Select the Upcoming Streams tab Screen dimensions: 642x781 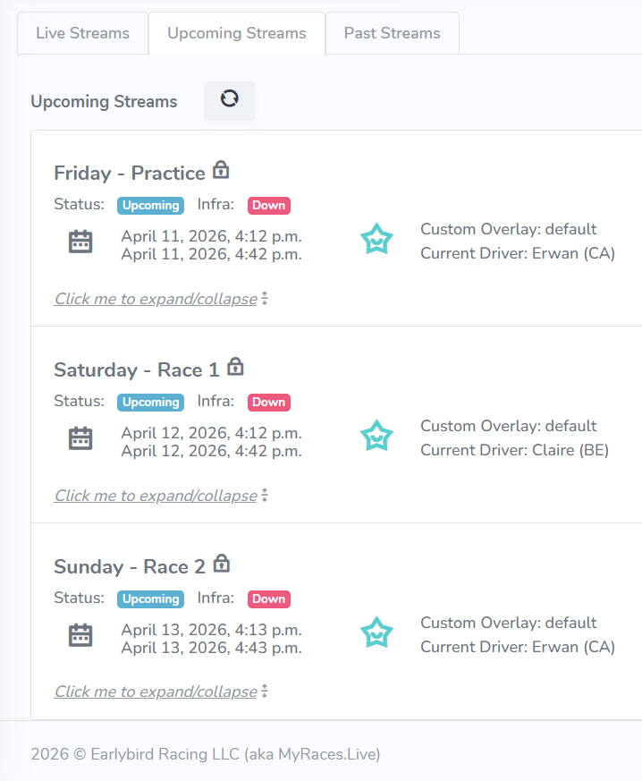[x=236, y=33]
